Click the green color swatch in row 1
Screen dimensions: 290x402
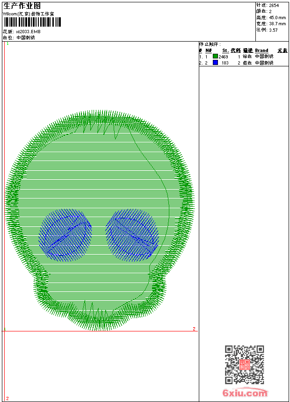215,56
